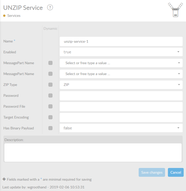Expand the first MessagePart Name combo box

[121, 63]
